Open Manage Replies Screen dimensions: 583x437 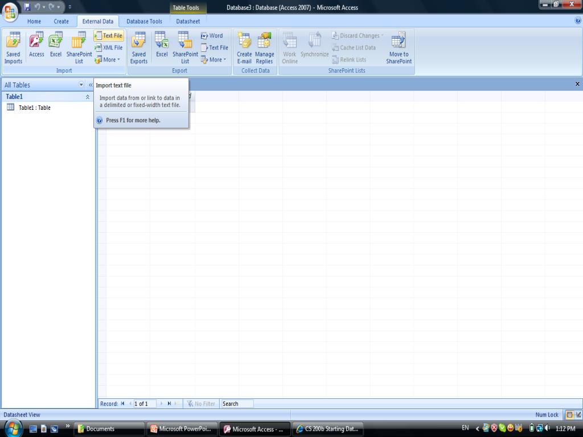tap(264, 48)
